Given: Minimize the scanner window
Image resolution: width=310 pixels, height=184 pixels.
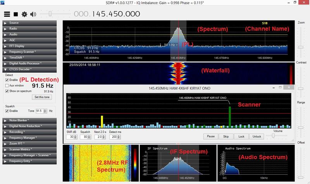Looking at the screenshot, I should click(x=274, y=88).
